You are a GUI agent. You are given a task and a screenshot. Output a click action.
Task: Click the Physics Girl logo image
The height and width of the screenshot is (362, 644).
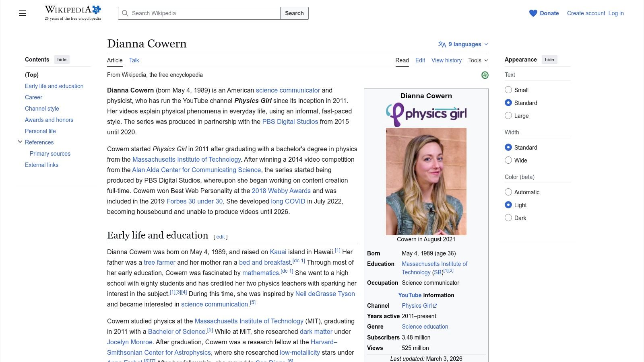(426, 115)
